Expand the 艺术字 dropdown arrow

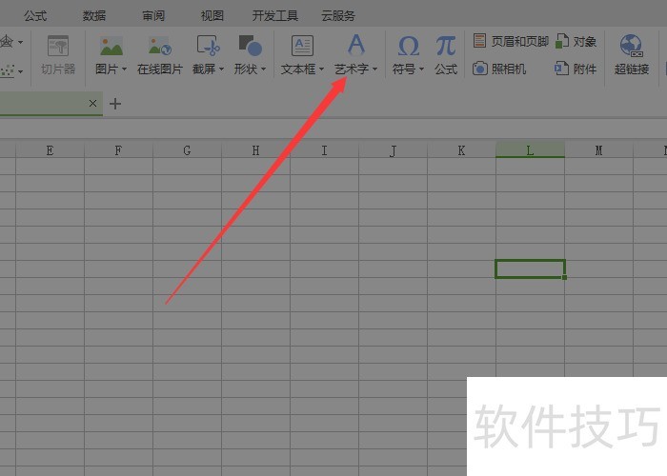point(374,69)
